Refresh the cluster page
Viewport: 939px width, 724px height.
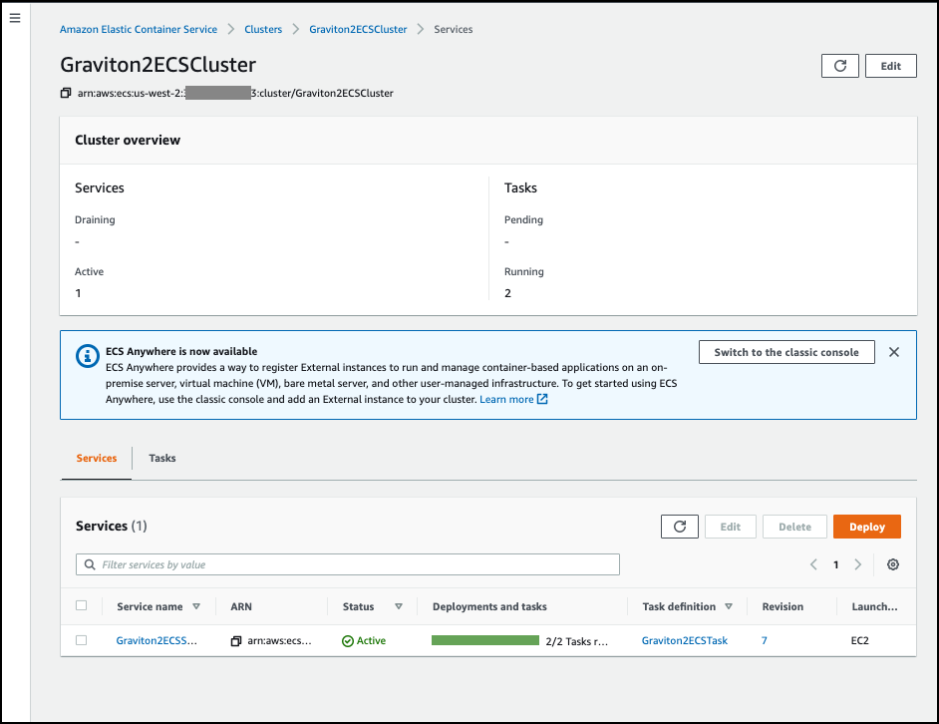(x=839, y=66)
